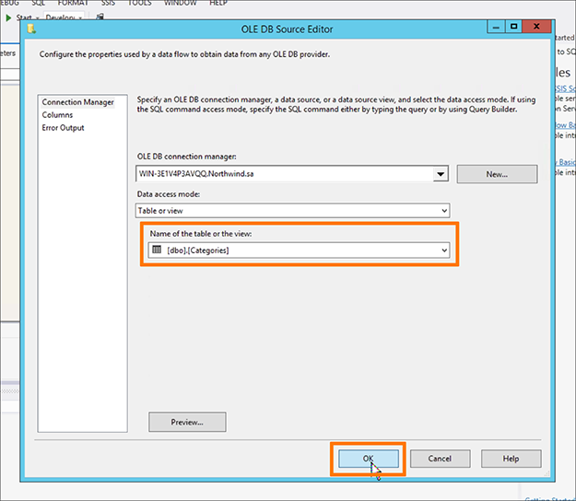The image size is (576, 501).
Task: Open the Error Output page
Action: click(63, 128)
